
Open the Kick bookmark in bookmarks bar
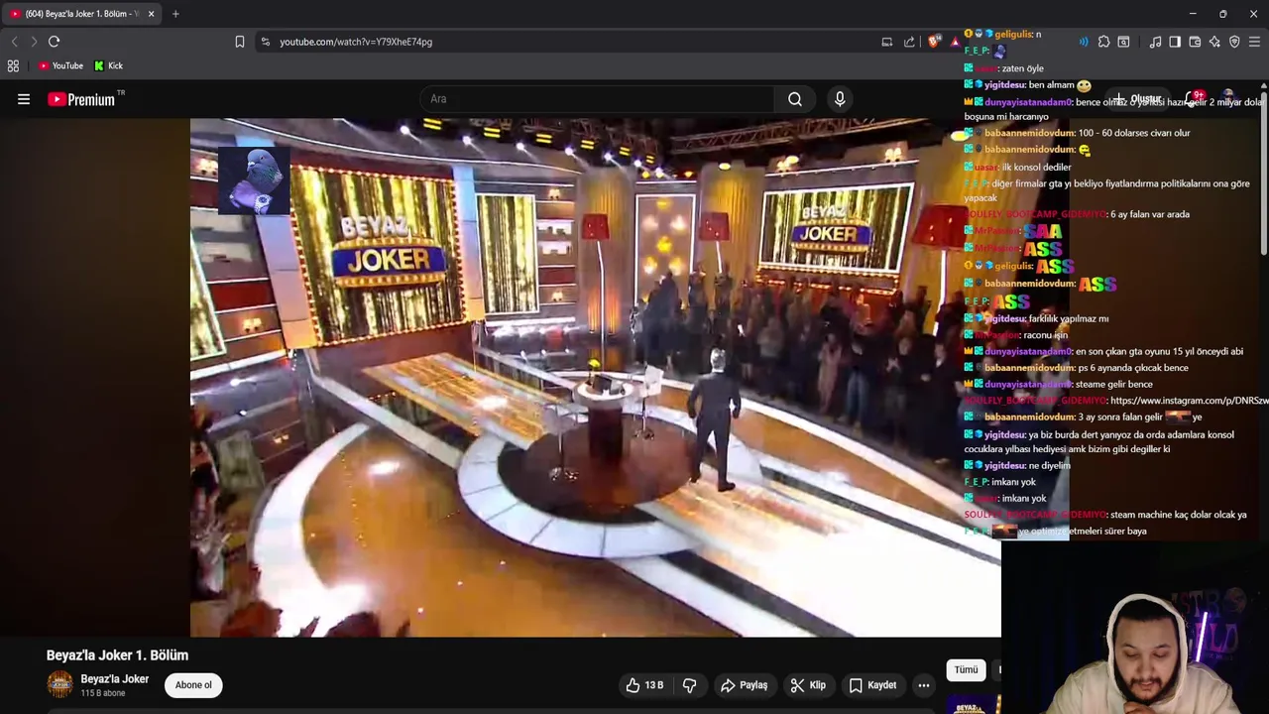coord(108,65)
